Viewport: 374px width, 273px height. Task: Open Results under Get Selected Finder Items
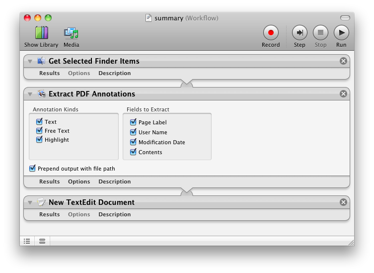click(49, 73)
